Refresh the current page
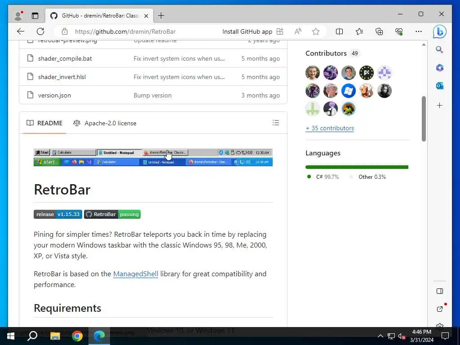This screenshot has width=460, height=345. 40,31
